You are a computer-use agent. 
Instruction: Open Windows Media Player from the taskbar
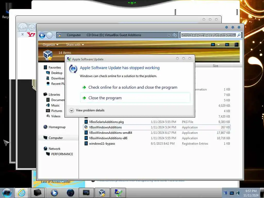pyautogui.click(x=54, y=193)
